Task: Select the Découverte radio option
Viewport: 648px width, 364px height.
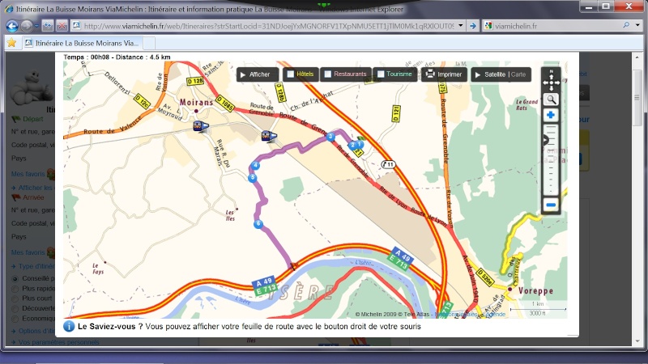Action: click(15, 308)
